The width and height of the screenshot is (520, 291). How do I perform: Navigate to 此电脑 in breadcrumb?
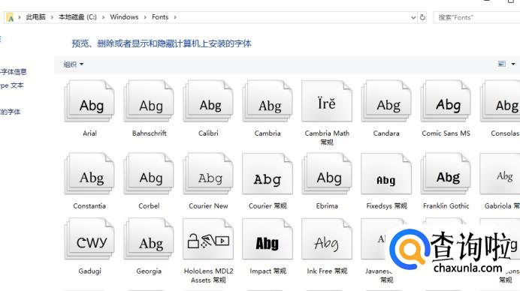[36, 17]
